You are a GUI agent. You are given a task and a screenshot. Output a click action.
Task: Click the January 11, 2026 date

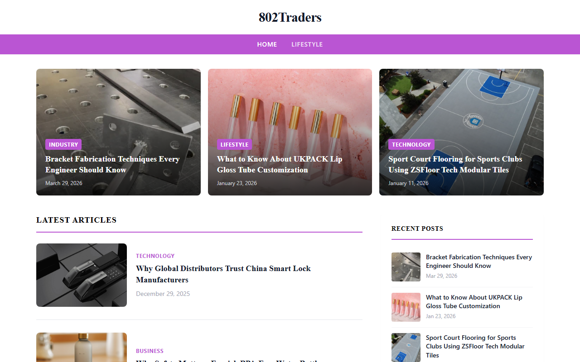pos(408,183)
